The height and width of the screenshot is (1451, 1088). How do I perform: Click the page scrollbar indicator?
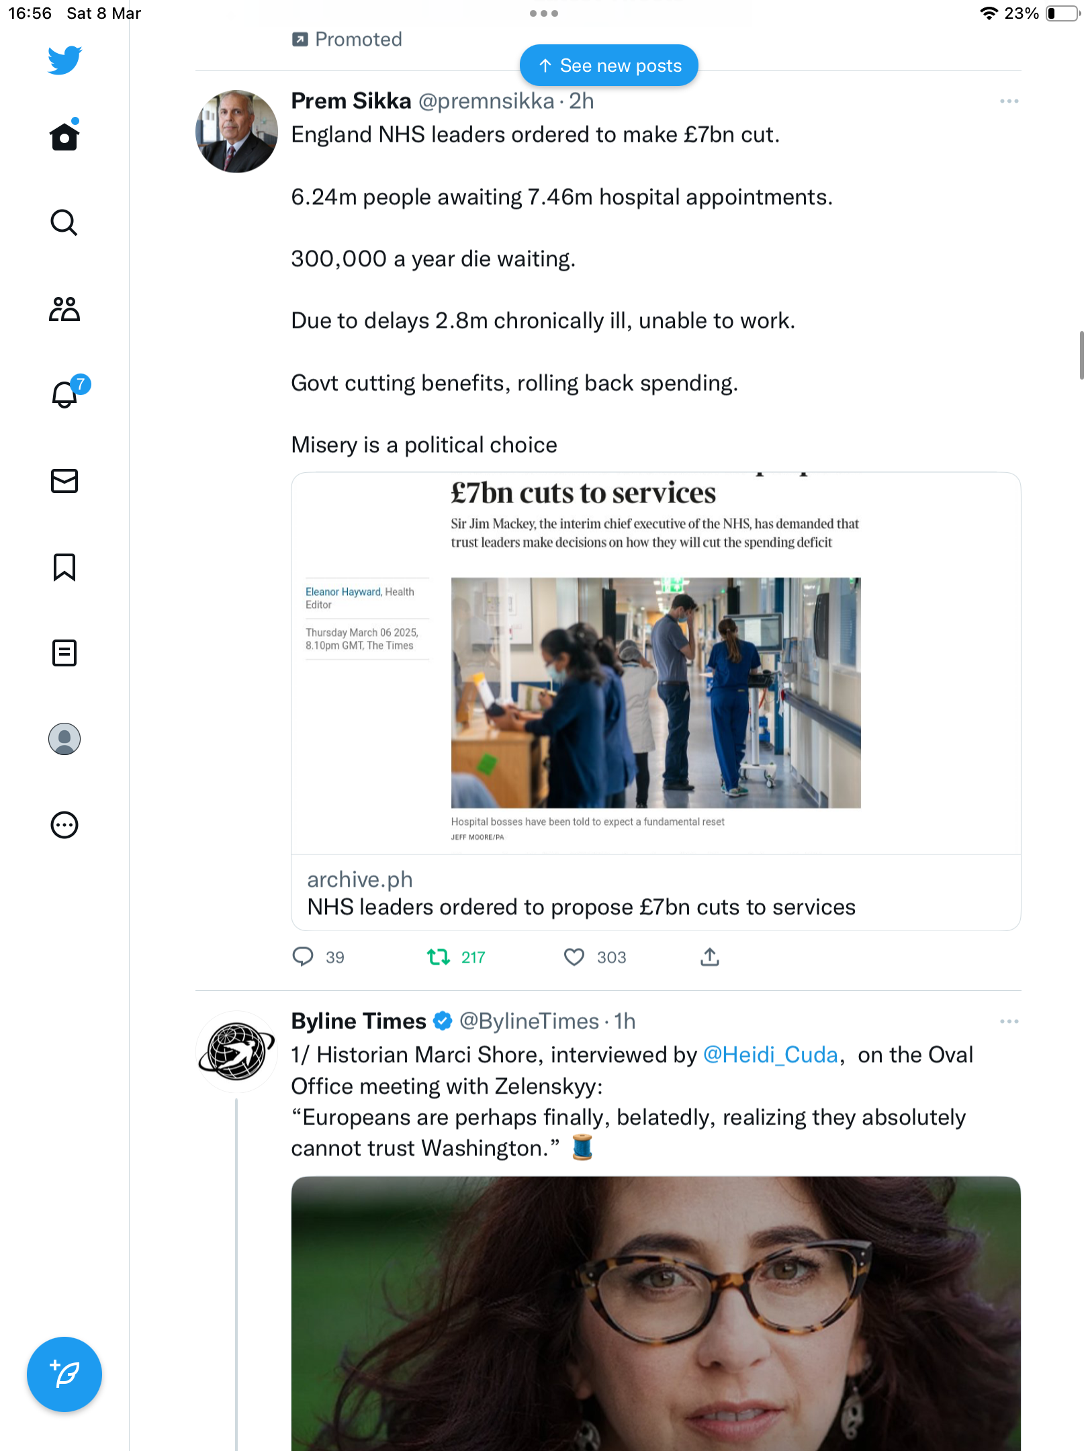point(1082,355)
